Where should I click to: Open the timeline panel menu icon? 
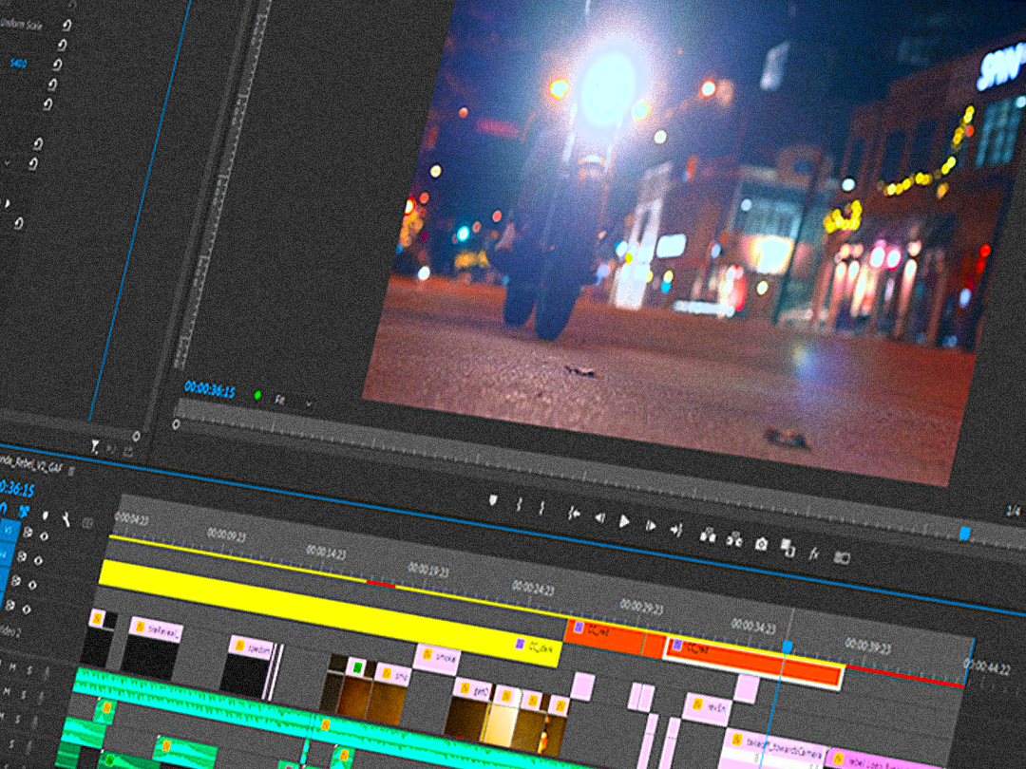72,470
